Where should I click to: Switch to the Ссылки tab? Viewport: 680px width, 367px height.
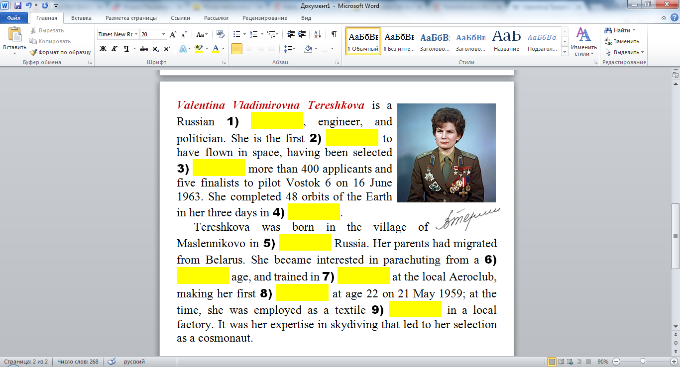click(x=180, y=18)
